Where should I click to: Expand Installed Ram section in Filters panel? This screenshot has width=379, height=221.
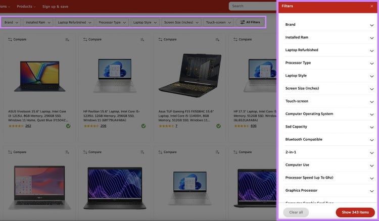coord(329,37)
